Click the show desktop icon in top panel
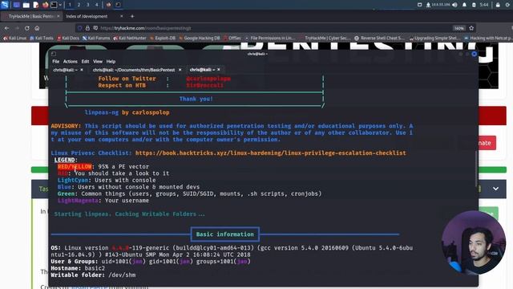Screen dimensions: 513x289 pos(16,5)
